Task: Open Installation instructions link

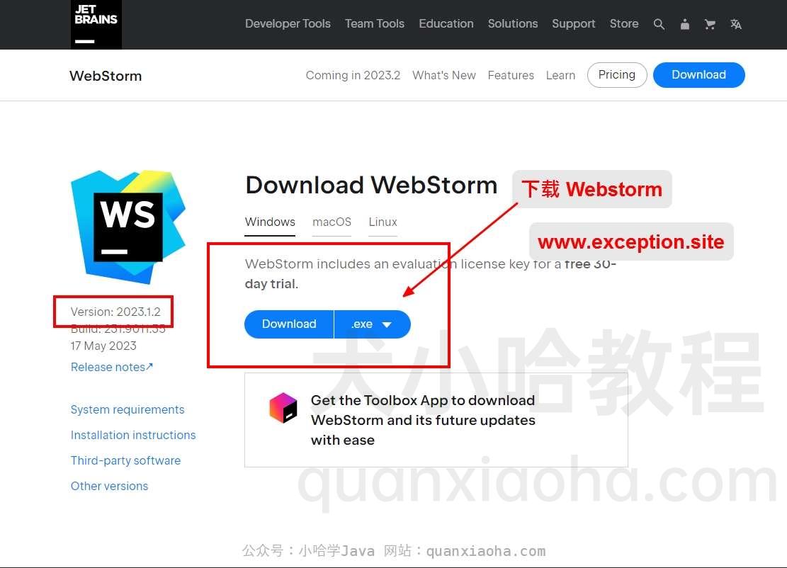Action: [133, 435]
